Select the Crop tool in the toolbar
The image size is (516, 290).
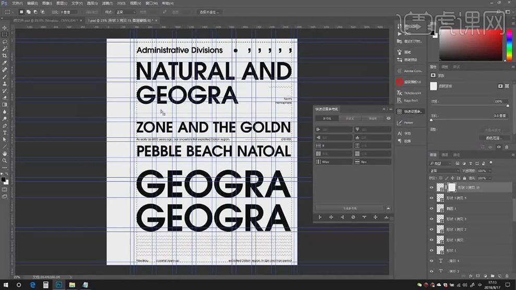(x=5, y=56)
